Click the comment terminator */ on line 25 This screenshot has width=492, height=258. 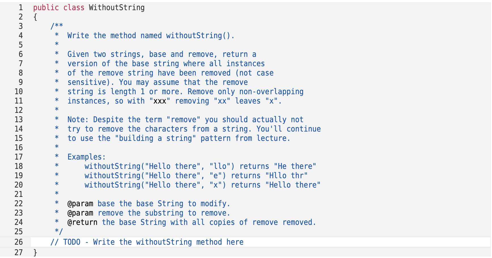pos(59,231)
